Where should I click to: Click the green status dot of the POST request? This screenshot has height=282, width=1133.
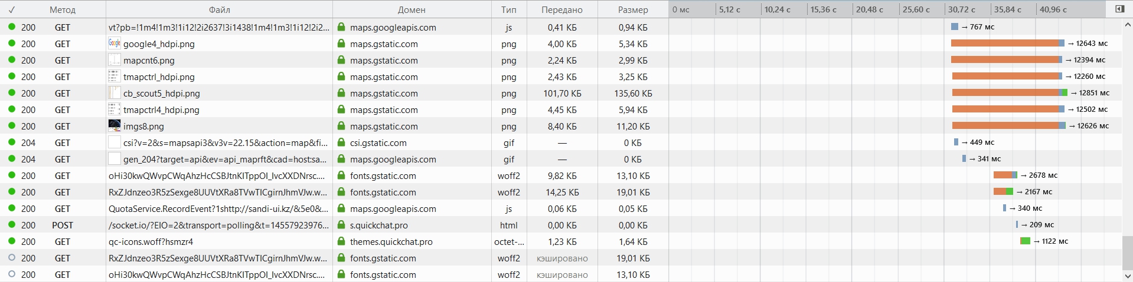11,225
